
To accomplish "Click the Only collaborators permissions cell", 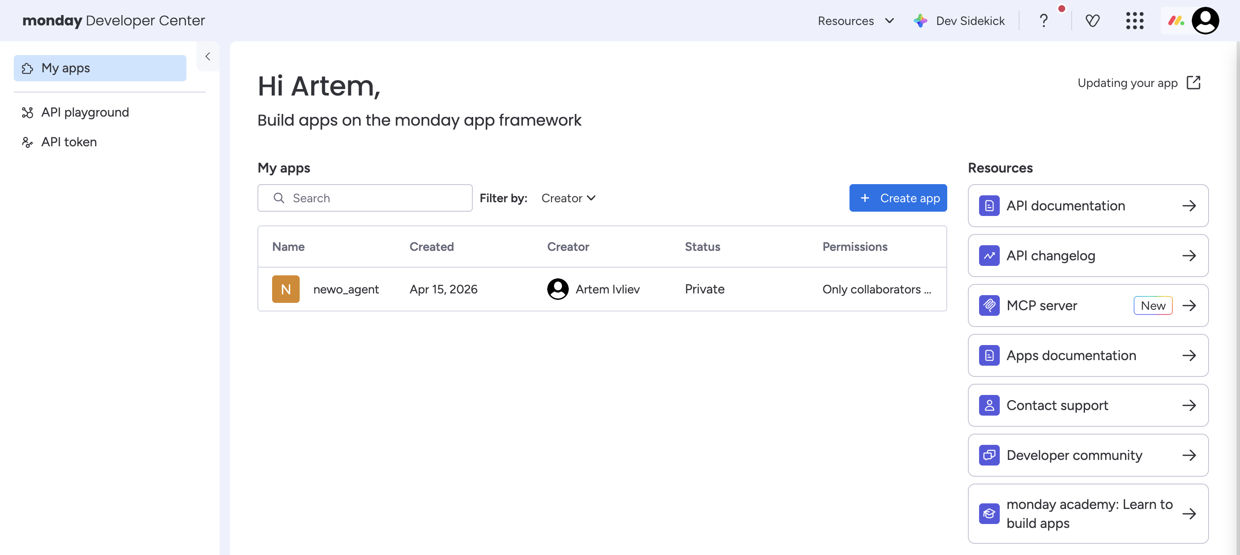I will 877,289.
